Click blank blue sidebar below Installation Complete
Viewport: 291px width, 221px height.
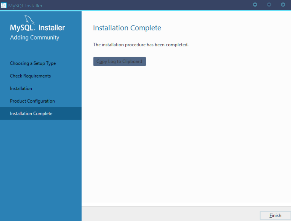pyautogui.click(x=40, y=167)
